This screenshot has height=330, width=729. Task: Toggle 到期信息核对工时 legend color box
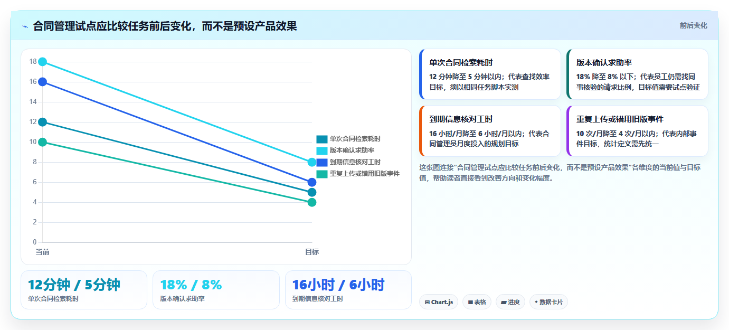pos(322,162)
